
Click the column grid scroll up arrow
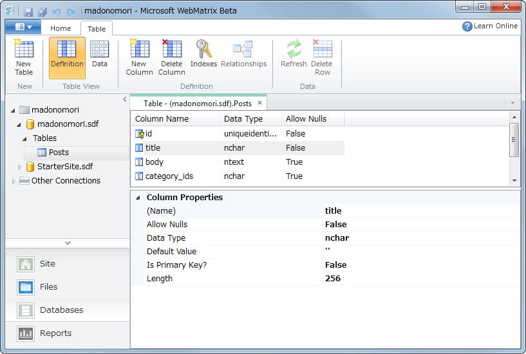(x=514, y=117)
